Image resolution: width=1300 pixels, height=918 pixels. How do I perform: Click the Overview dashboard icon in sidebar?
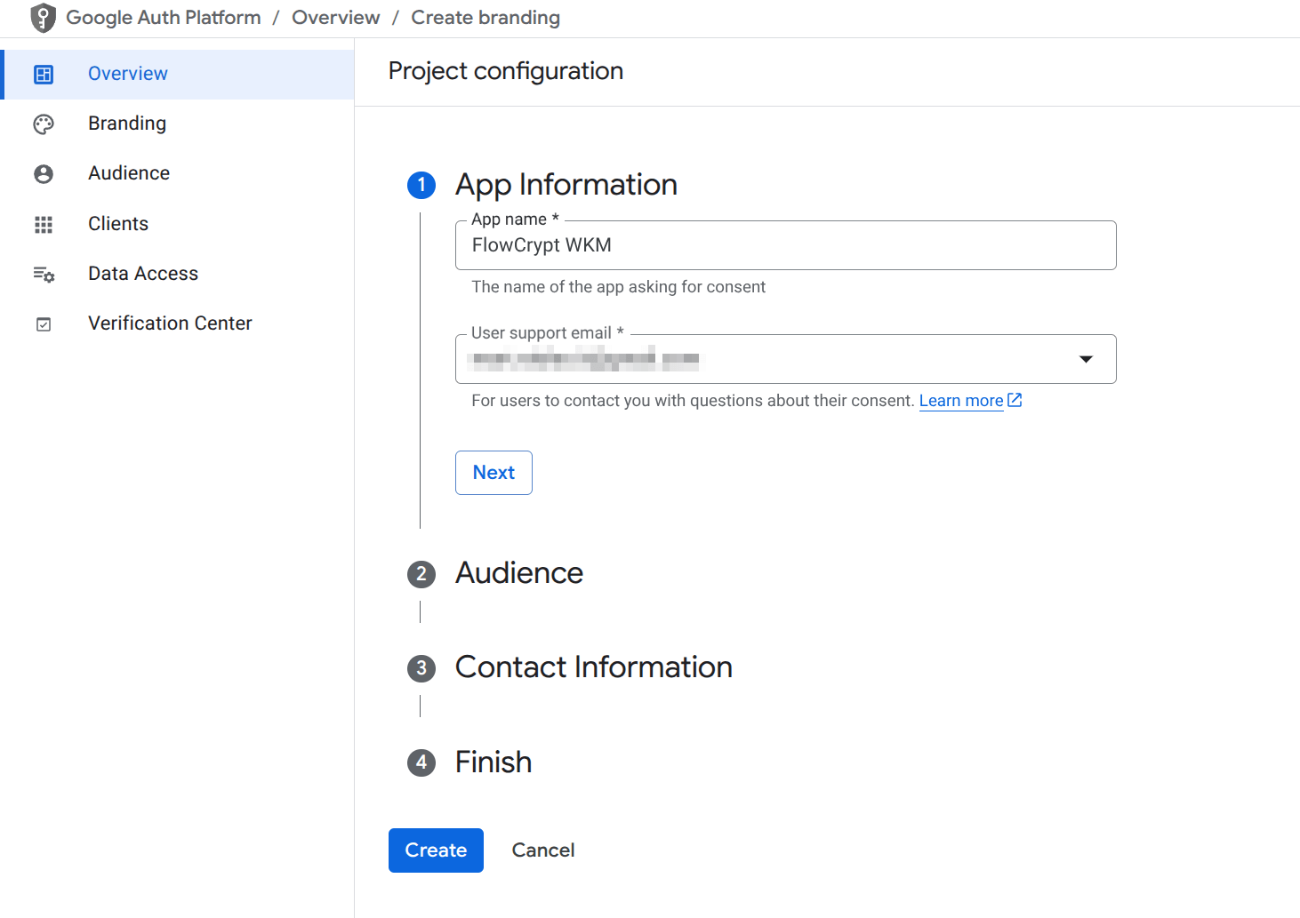(44, 75)
